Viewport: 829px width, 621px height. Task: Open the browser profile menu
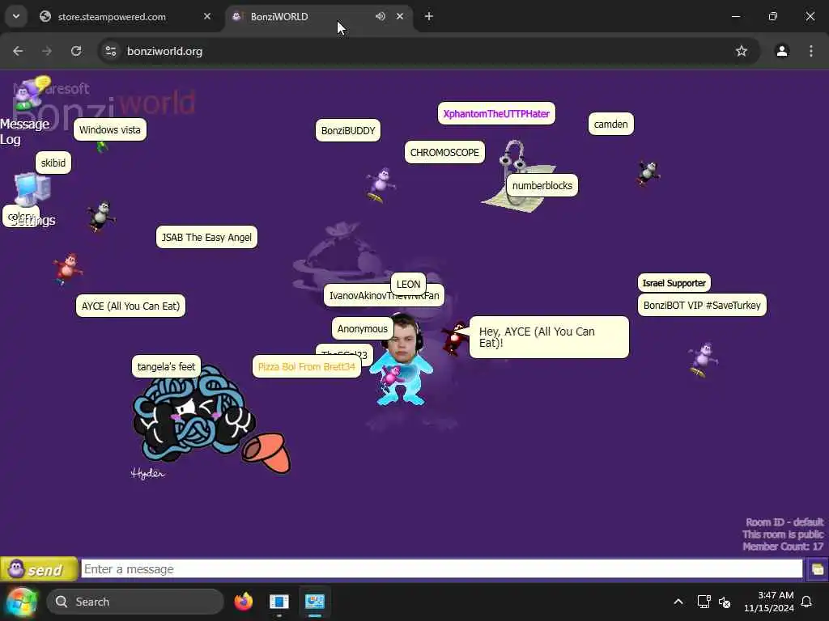pos(782,51)
